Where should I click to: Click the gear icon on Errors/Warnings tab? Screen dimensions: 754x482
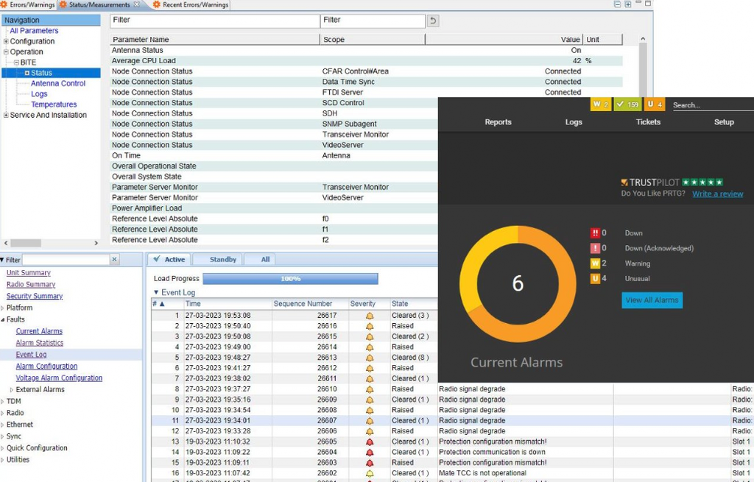coord(5,4)
